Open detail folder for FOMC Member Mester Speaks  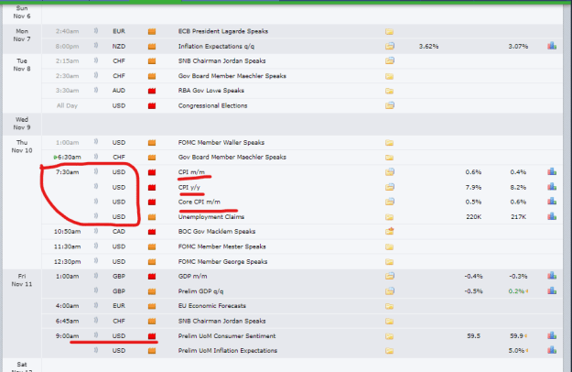(x=389, y=247)
